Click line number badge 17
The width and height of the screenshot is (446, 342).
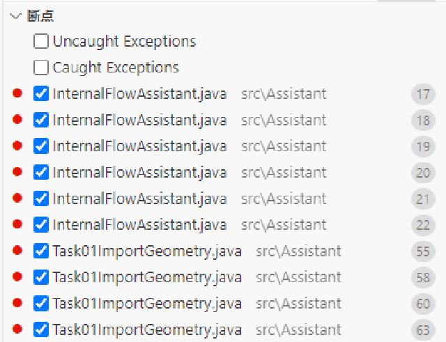(x=423, y=94)
